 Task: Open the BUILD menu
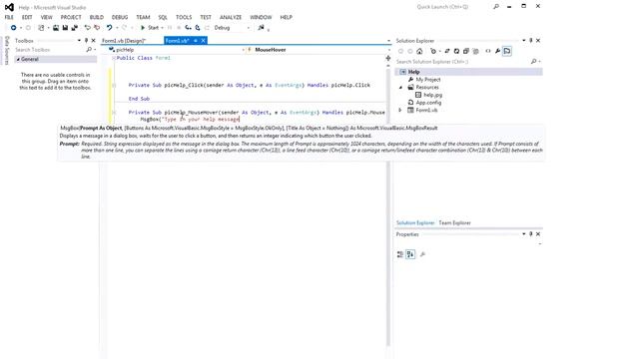pos(97,17)
